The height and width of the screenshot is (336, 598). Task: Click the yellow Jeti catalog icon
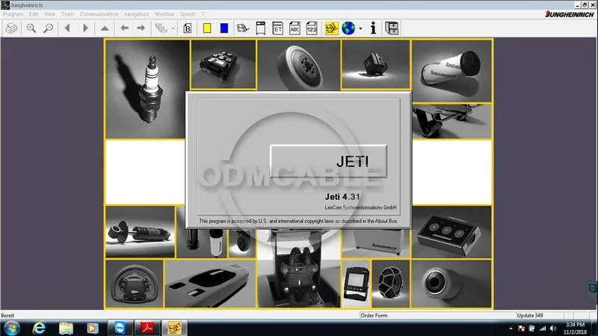click(331, 28)
